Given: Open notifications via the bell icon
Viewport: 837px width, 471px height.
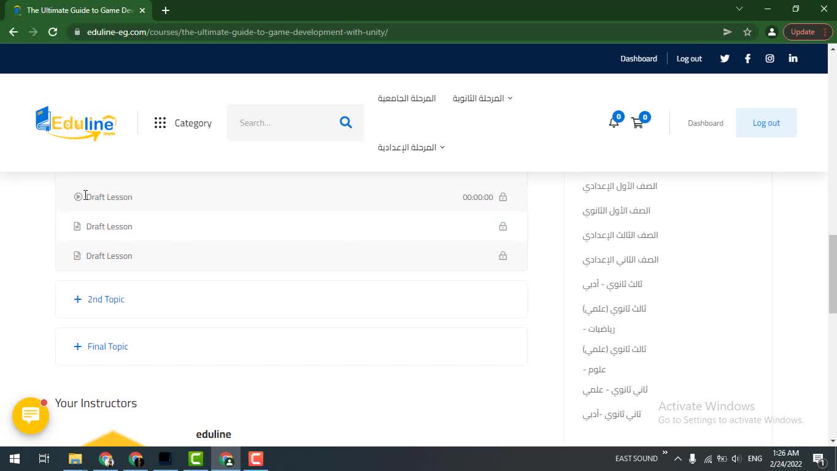Looking at the screenshot, I should (x=613, y=122).
